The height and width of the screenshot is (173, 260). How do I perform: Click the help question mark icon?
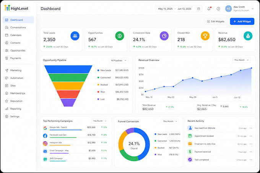tap(218, 9)
